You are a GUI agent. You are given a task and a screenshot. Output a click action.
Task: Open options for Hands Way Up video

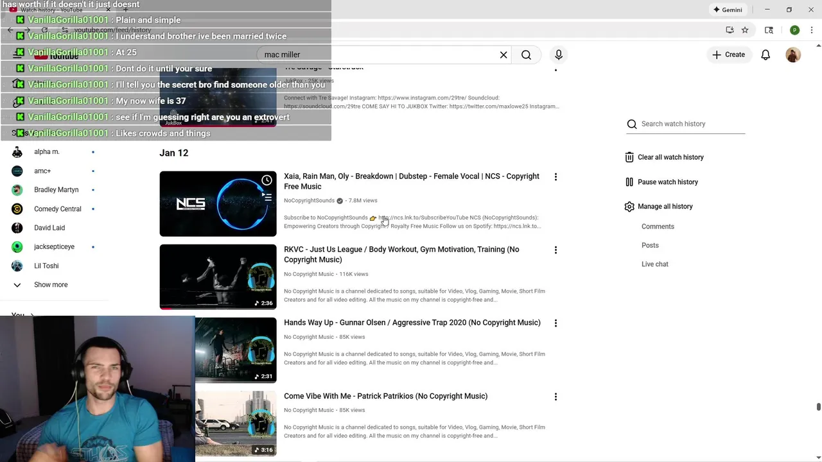point(555,323)
